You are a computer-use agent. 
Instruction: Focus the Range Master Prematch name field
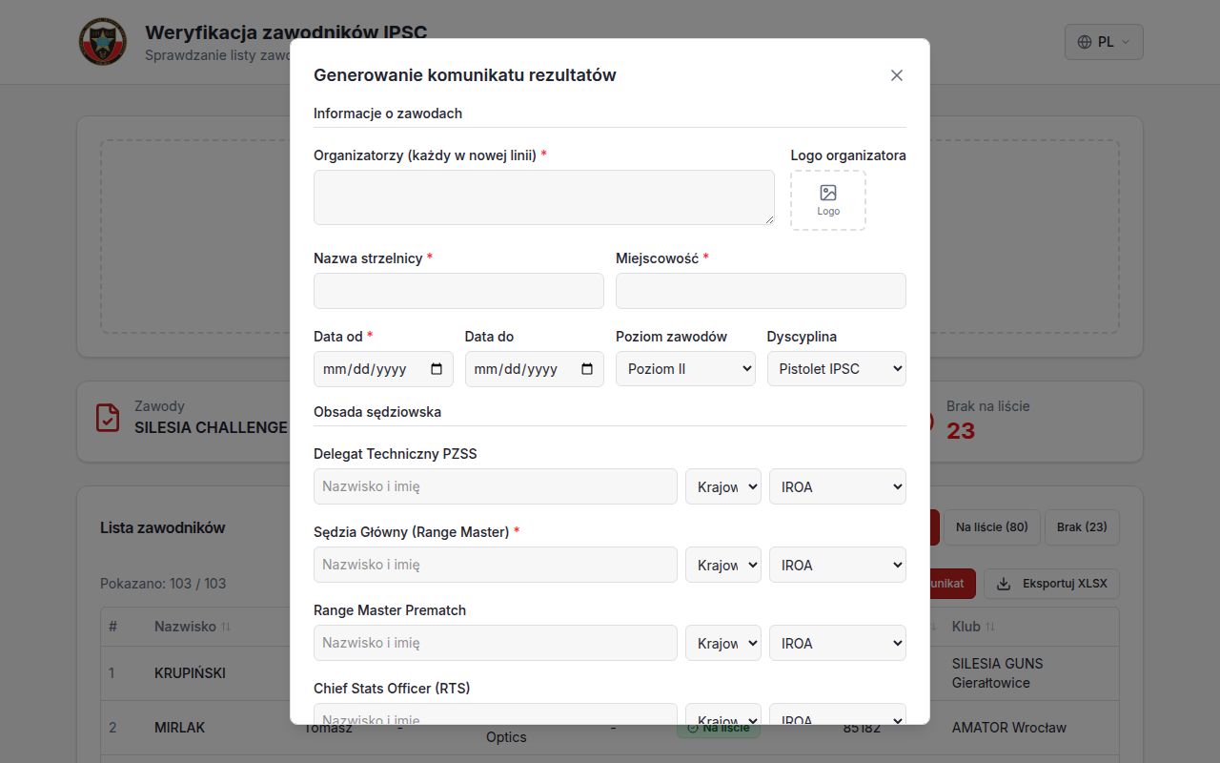pyautogui.click(x=496, y=643)
